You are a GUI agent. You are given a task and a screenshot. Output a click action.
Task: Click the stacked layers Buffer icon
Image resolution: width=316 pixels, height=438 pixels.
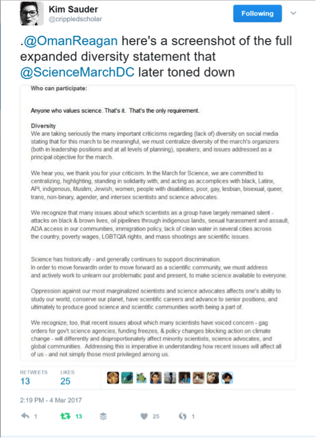(x=103, y=416)
